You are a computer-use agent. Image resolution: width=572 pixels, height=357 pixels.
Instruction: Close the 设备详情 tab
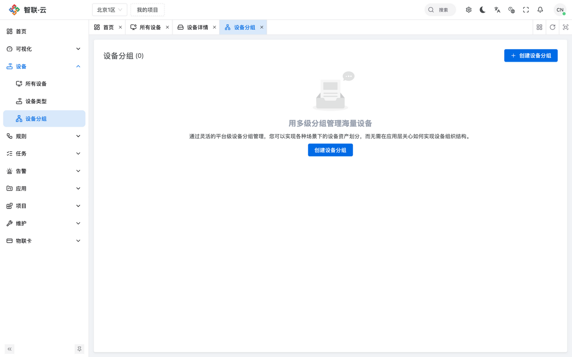[214, 27]
